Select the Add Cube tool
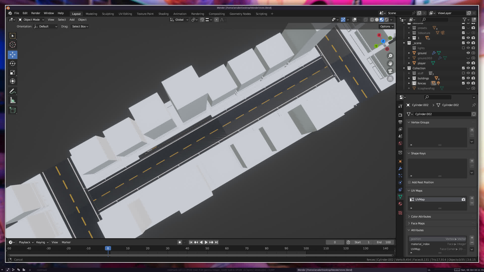 [12, 110]
